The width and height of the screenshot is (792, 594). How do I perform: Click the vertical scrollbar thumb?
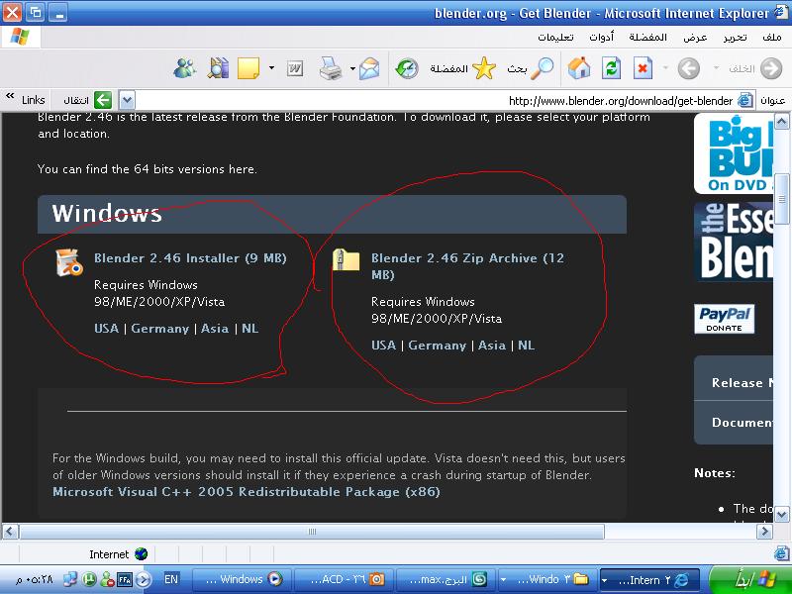point(782,199)
